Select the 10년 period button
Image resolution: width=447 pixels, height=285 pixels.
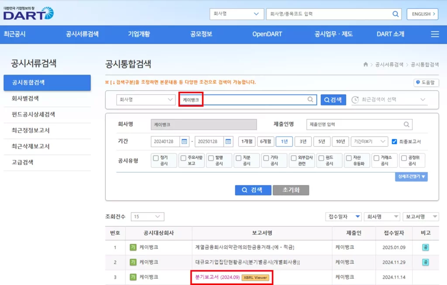[340, 141]
